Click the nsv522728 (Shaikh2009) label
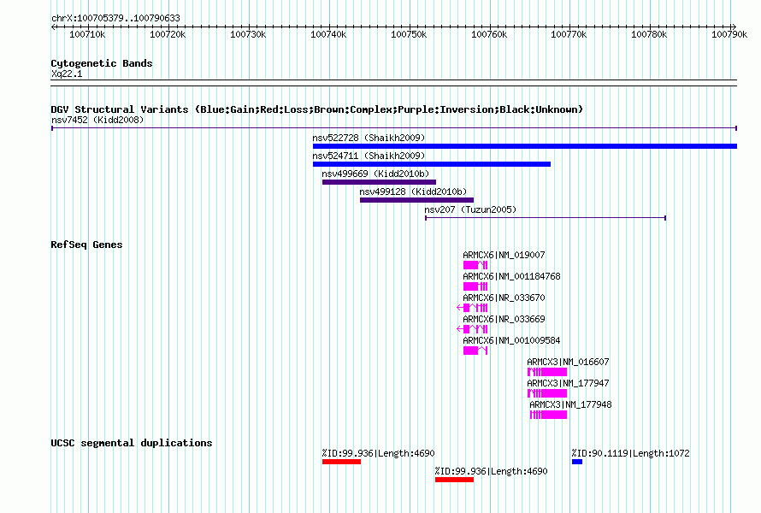The height and width of the screenshot is (513, 761). tap(369, 138)
